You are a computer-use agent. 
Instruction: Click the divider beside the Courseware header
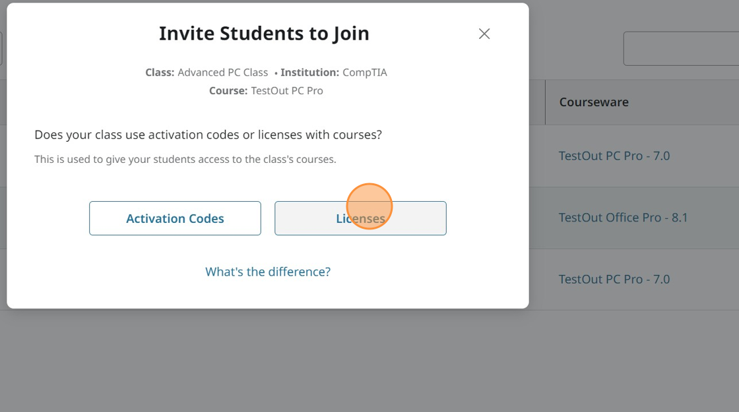545,102
